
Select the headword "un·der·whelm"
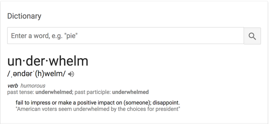[x=48, y=61]
